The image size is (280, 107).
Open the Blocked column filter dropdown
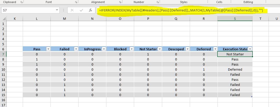pos(132,49)
